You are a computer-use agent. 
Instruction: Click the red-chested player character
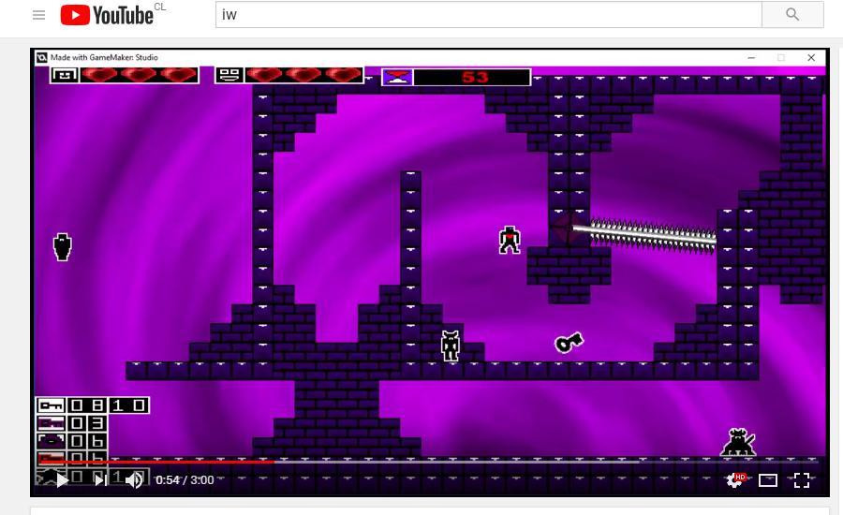(x=510, y=241)
